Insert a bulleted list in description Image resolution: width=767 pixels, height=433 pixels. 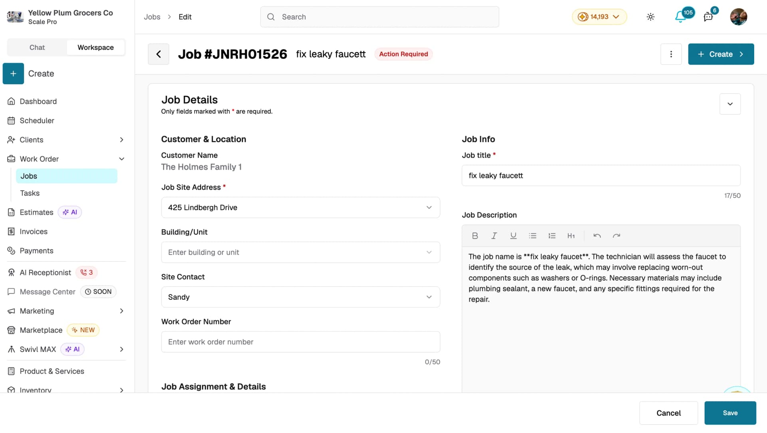[x=533, y=236]
